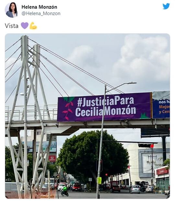Click the large green tree under bridge

[x=93, y=154]
